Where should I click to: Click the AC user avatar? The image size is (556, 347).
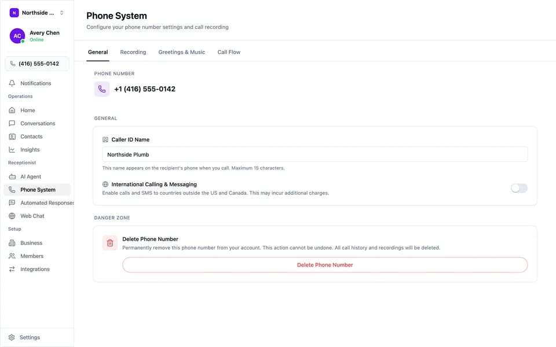(17, 36)
